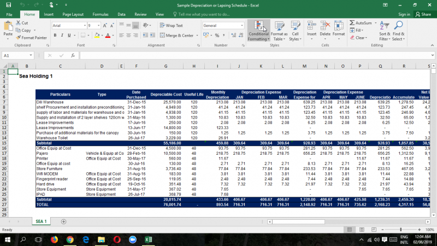Switch to the Page Layout tab

73,14
